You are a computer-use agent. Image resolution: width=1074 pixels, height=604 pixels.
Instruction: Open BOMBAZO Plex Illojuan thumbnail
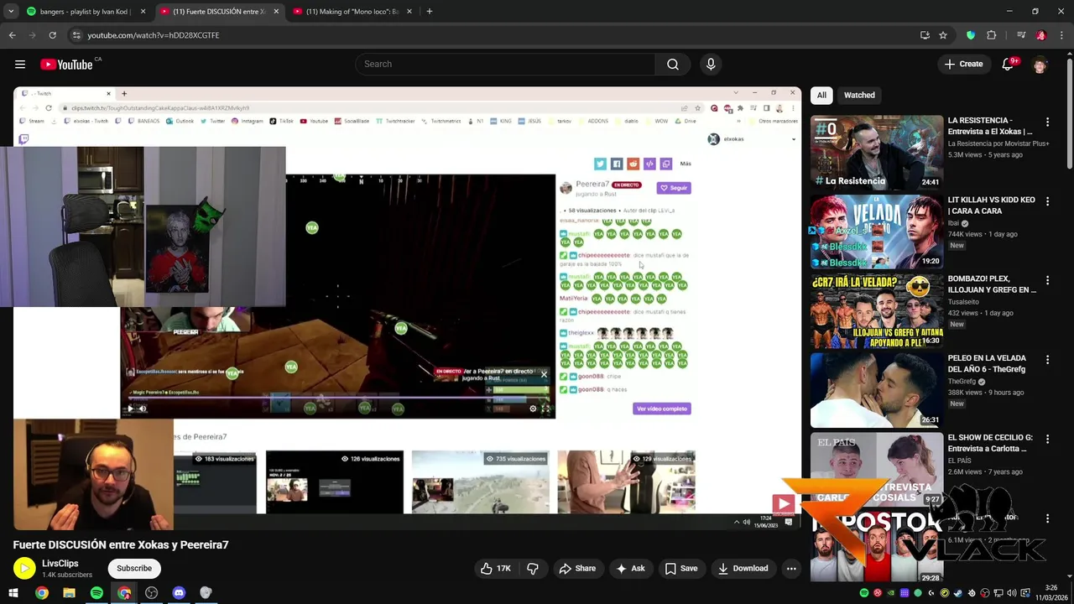point(877,310)
